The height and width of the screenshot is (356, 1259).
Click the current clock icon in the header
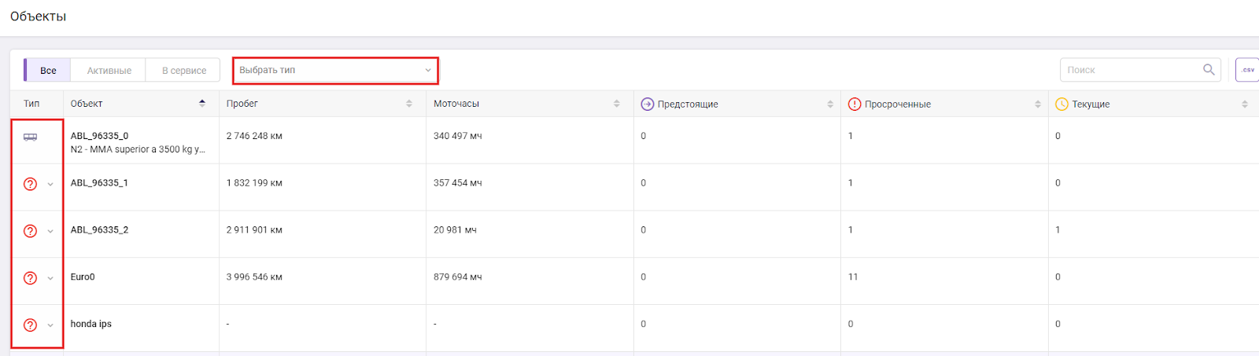(1061, 105)
